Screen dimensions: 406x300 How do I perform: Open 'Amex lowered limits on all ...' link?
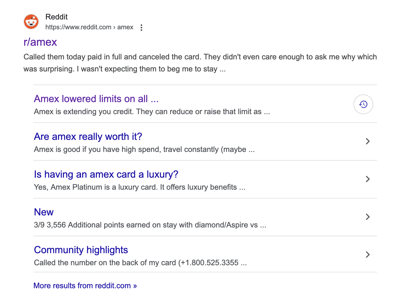pos(96,99)
